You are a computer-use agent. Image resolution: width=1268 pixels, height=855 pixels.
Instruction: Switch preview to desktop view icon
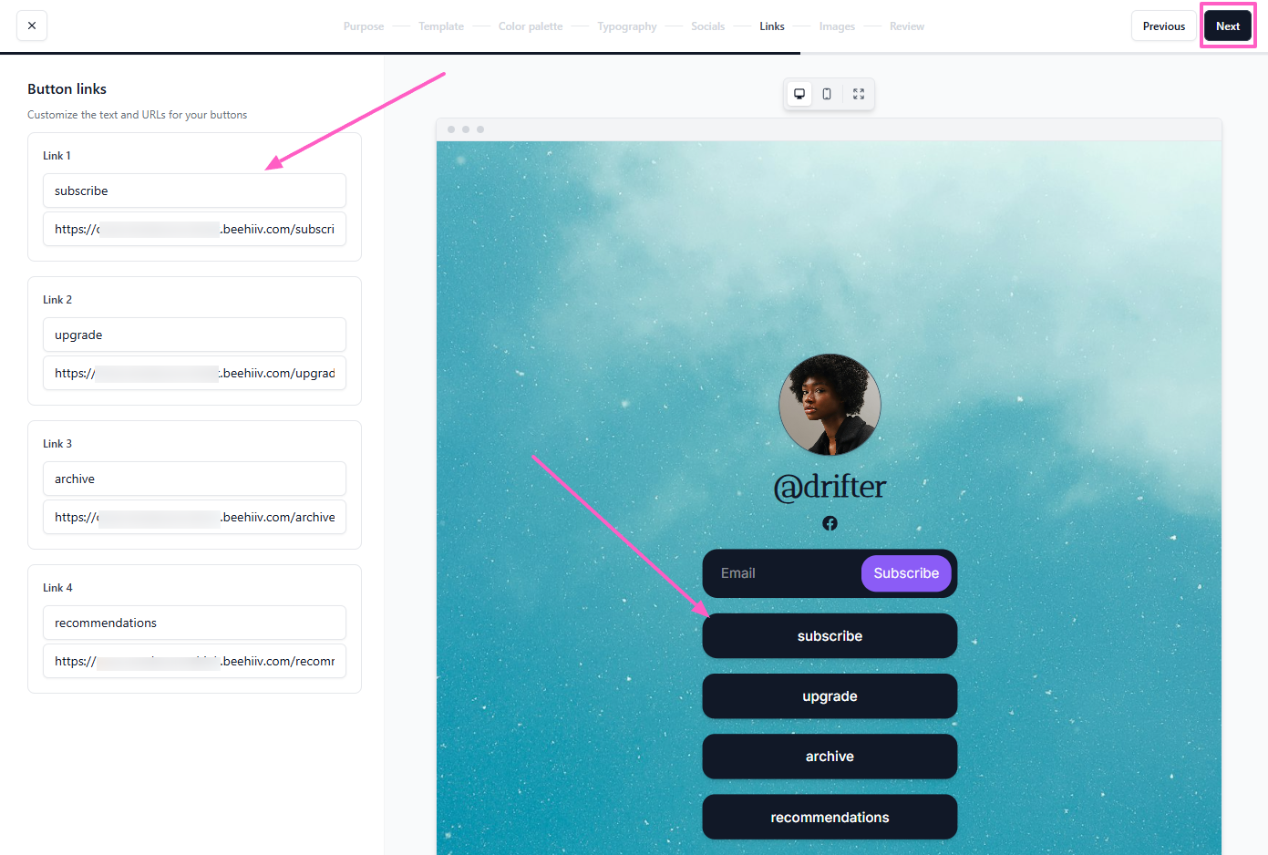click(799, 94)
